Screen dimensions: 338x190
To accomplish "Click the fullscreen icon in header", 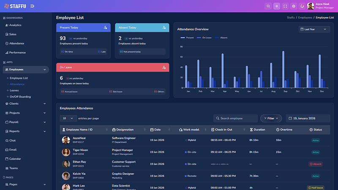I will click(x=285, y=6).
